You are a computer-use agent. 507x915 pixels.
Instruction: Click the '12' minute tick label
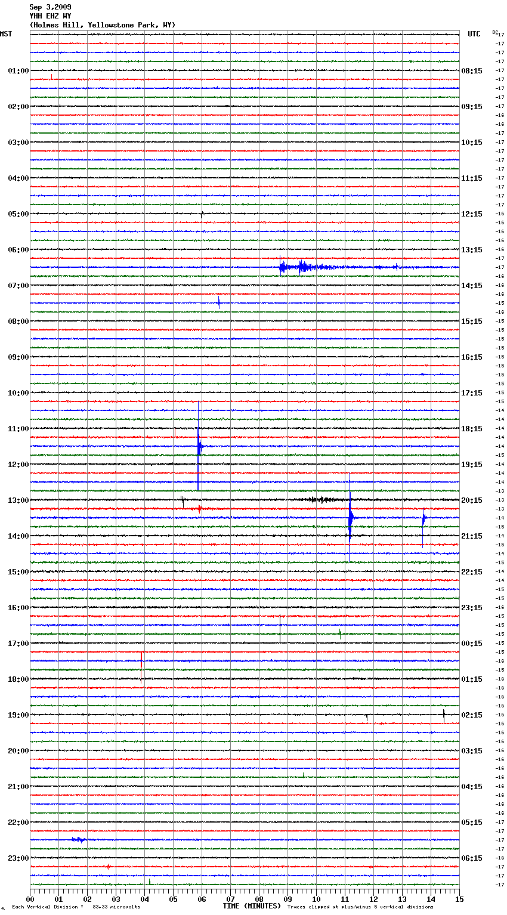click(374, 899)
